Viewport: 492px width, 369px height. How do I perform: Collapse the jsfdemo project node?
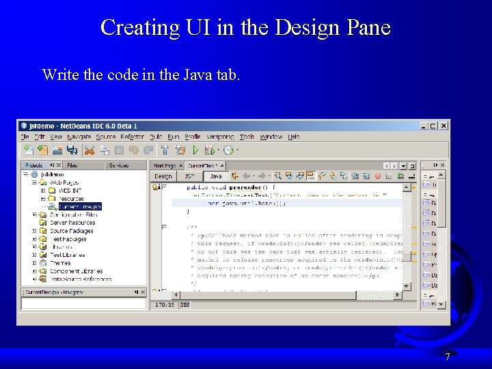(x=25, y=174)
